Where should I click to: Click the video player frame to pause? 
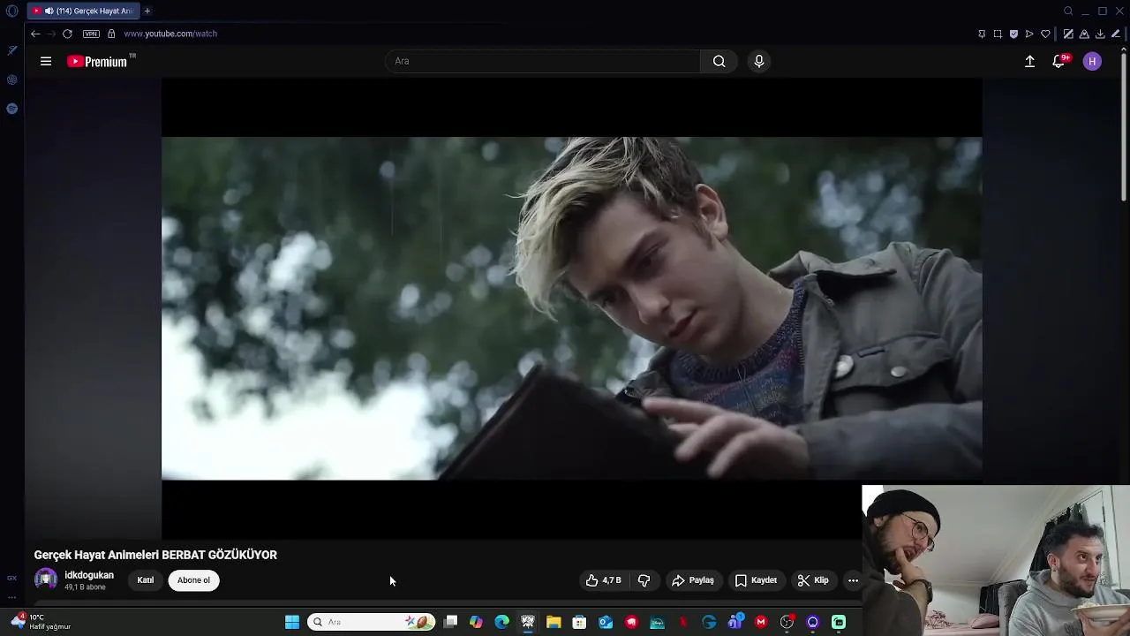tap(571, 308)
